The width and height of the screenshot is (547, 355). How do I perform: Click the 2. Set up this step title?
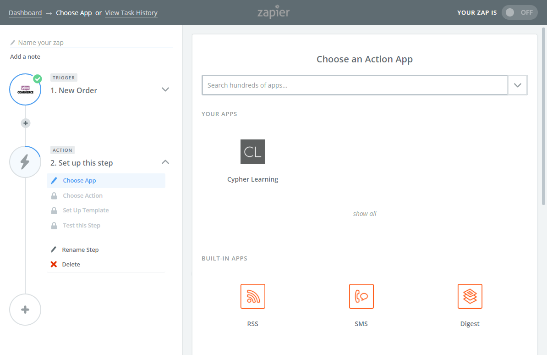82,163
